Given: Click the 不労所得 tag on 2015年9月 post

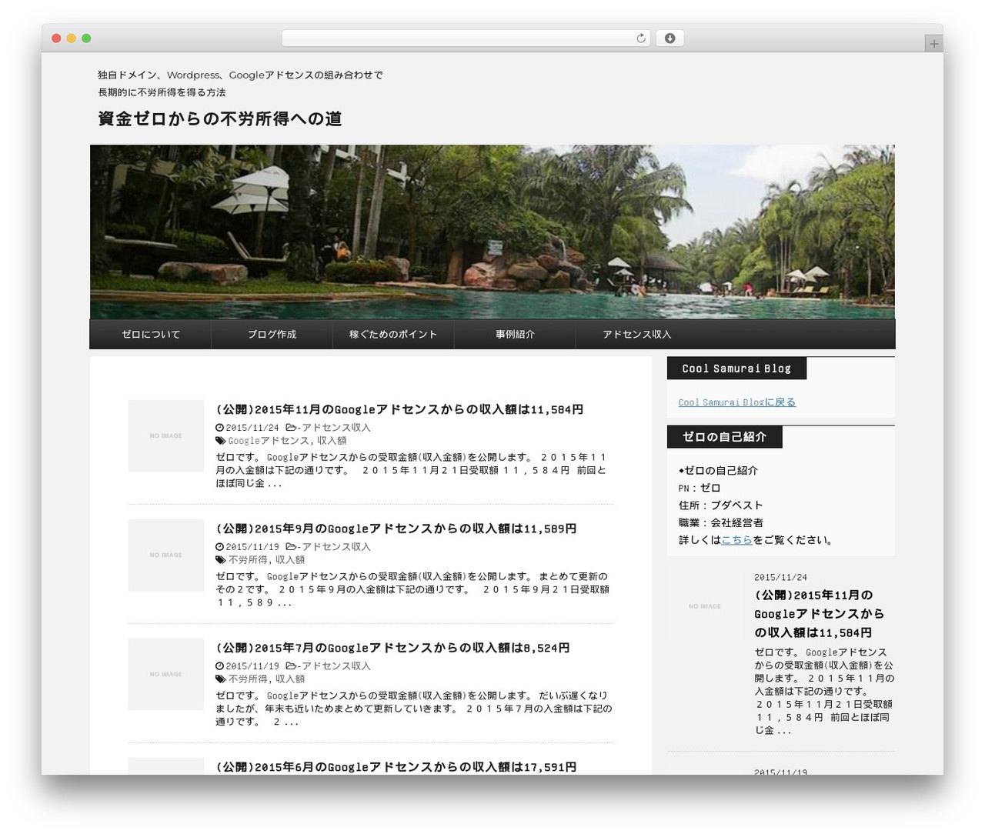Looking at the screenshot, I should 248,560.
